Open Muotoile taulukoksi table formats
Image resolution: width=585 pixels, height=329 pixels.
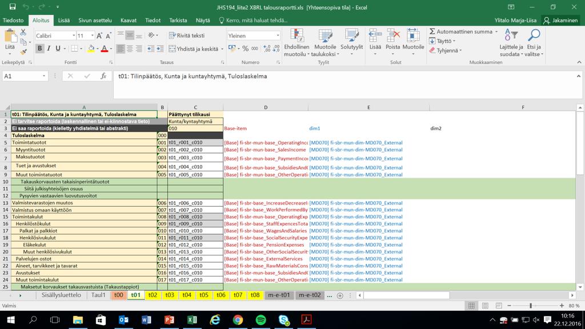[325, 43]
